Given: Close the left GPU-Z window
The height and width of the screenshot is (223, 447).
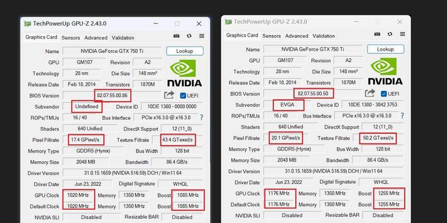Looking at the screenshot, I should [199, 23].
